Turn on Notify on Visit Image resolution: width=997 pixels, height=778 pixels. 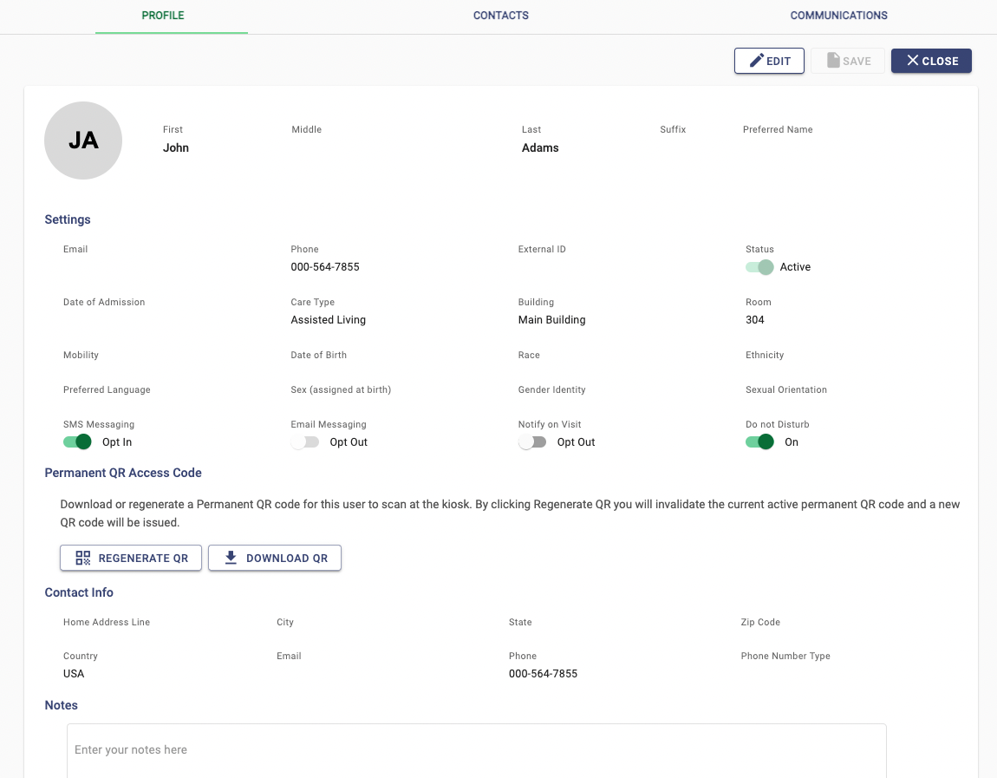pos(531,441)
